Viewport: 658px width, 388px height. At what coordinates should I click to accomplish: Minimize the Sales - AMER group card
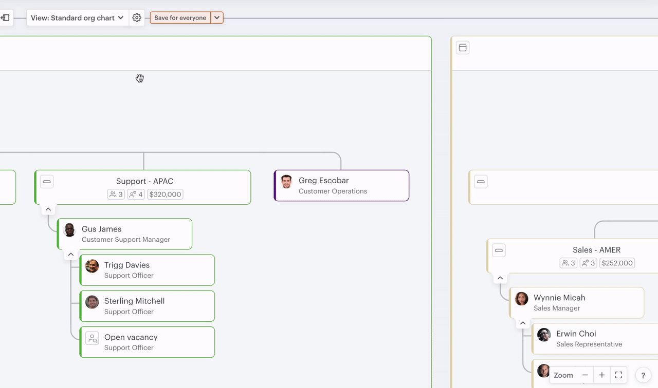point(499,250)
